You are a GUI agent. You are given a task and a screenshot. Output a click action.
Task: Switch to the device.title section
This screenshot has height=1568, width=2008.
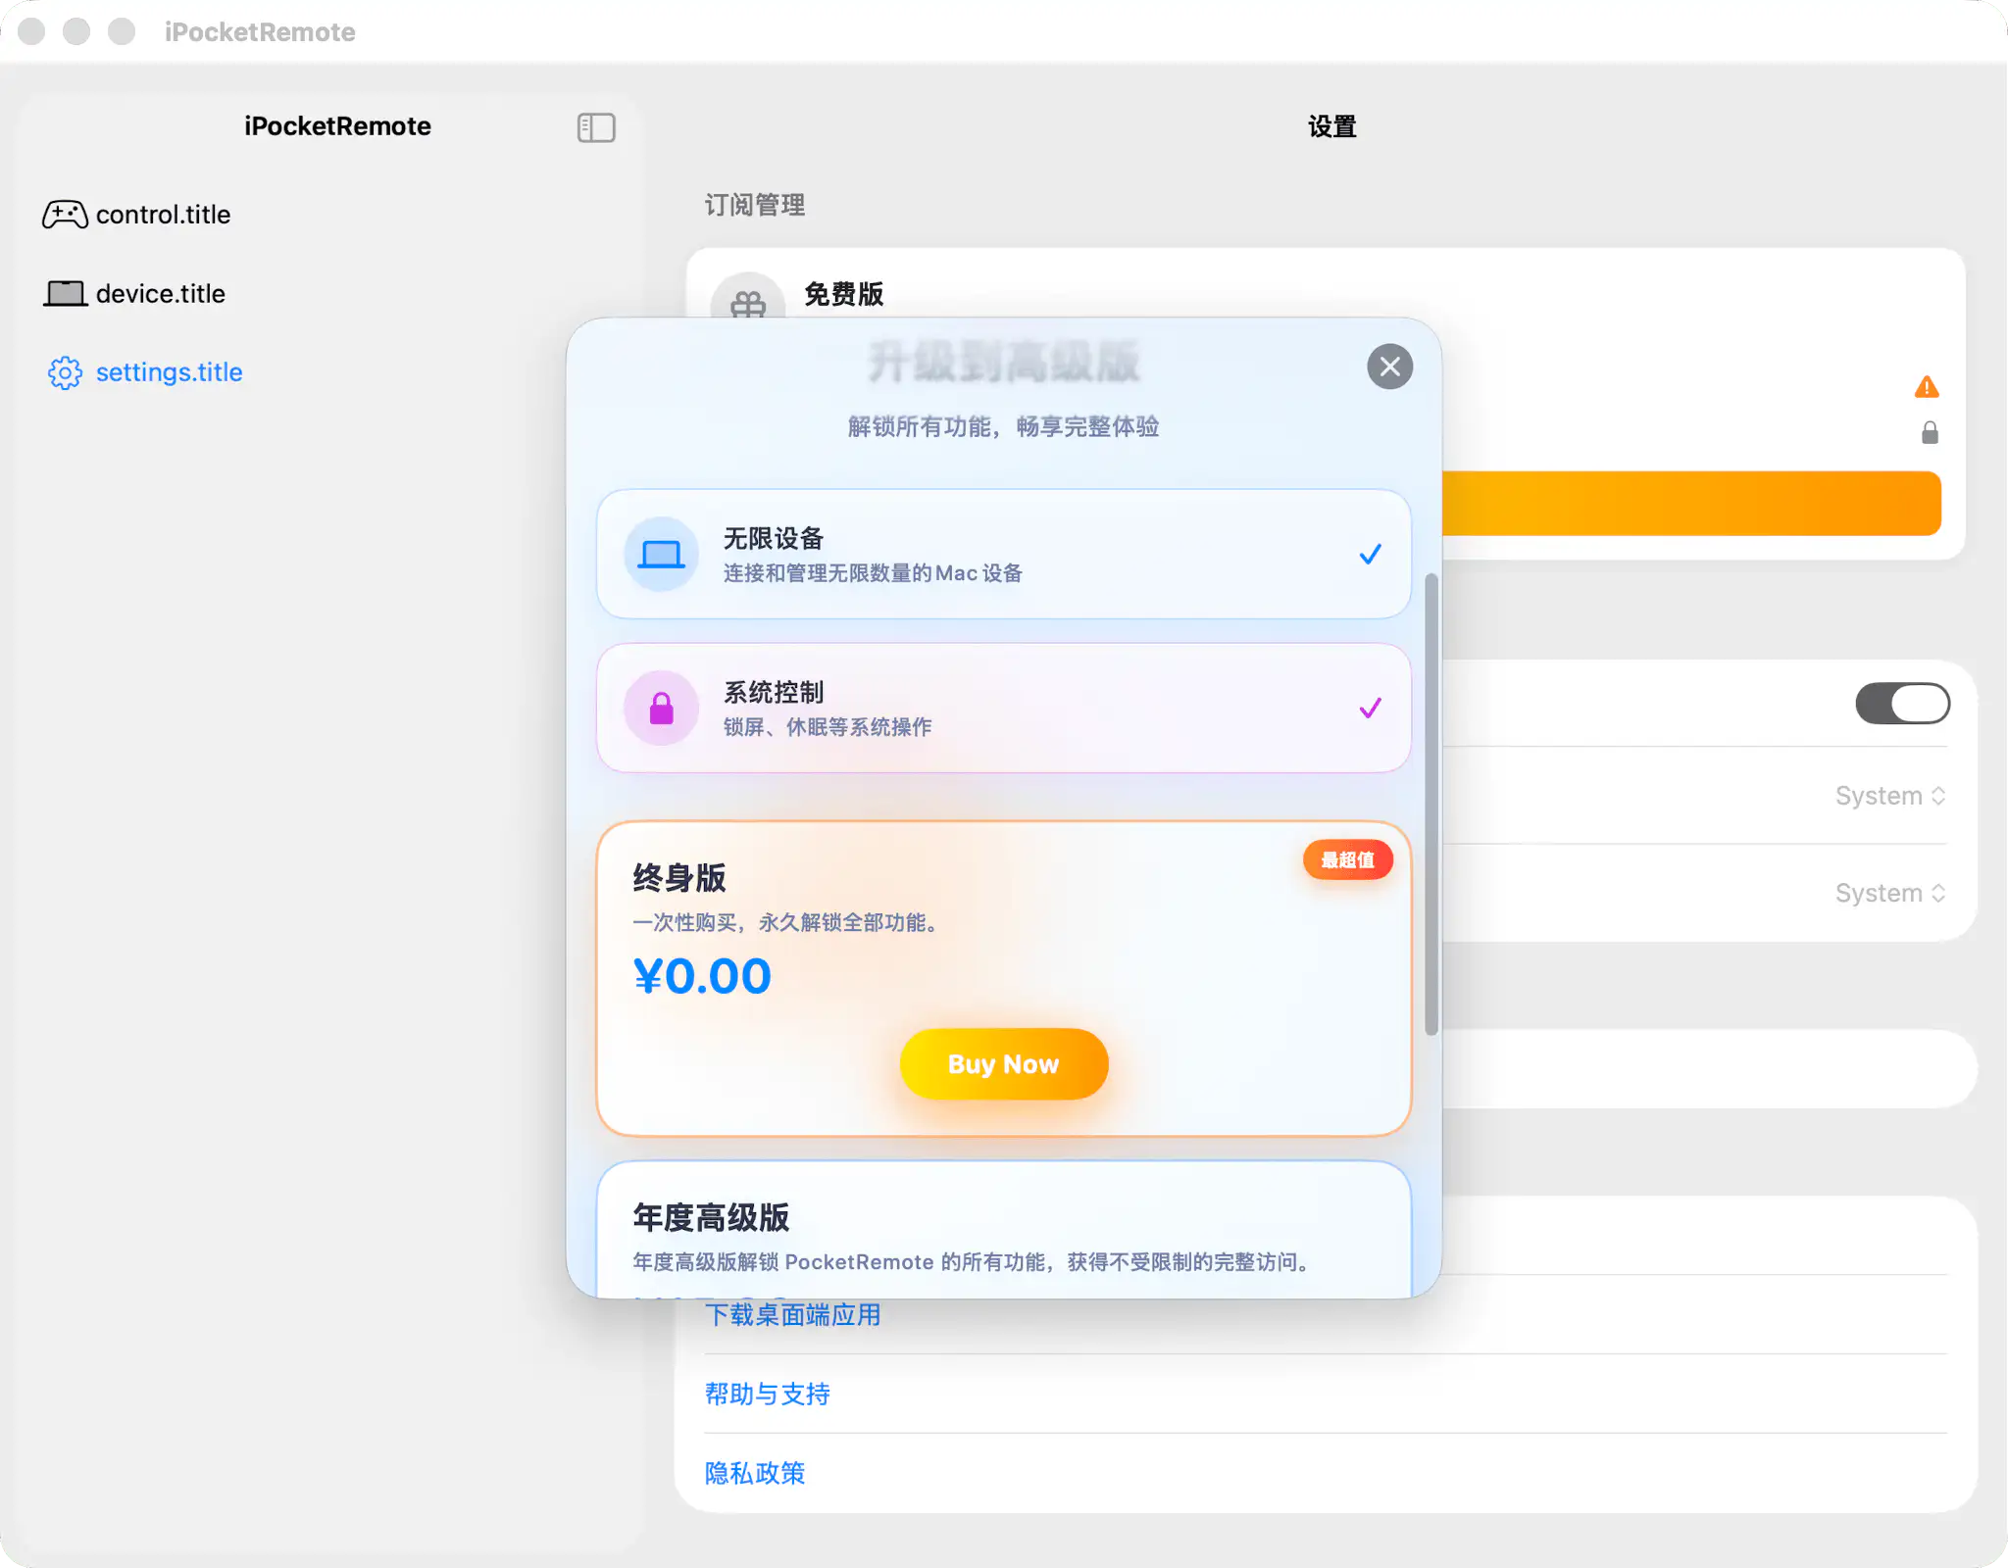(x=160, y=293)
